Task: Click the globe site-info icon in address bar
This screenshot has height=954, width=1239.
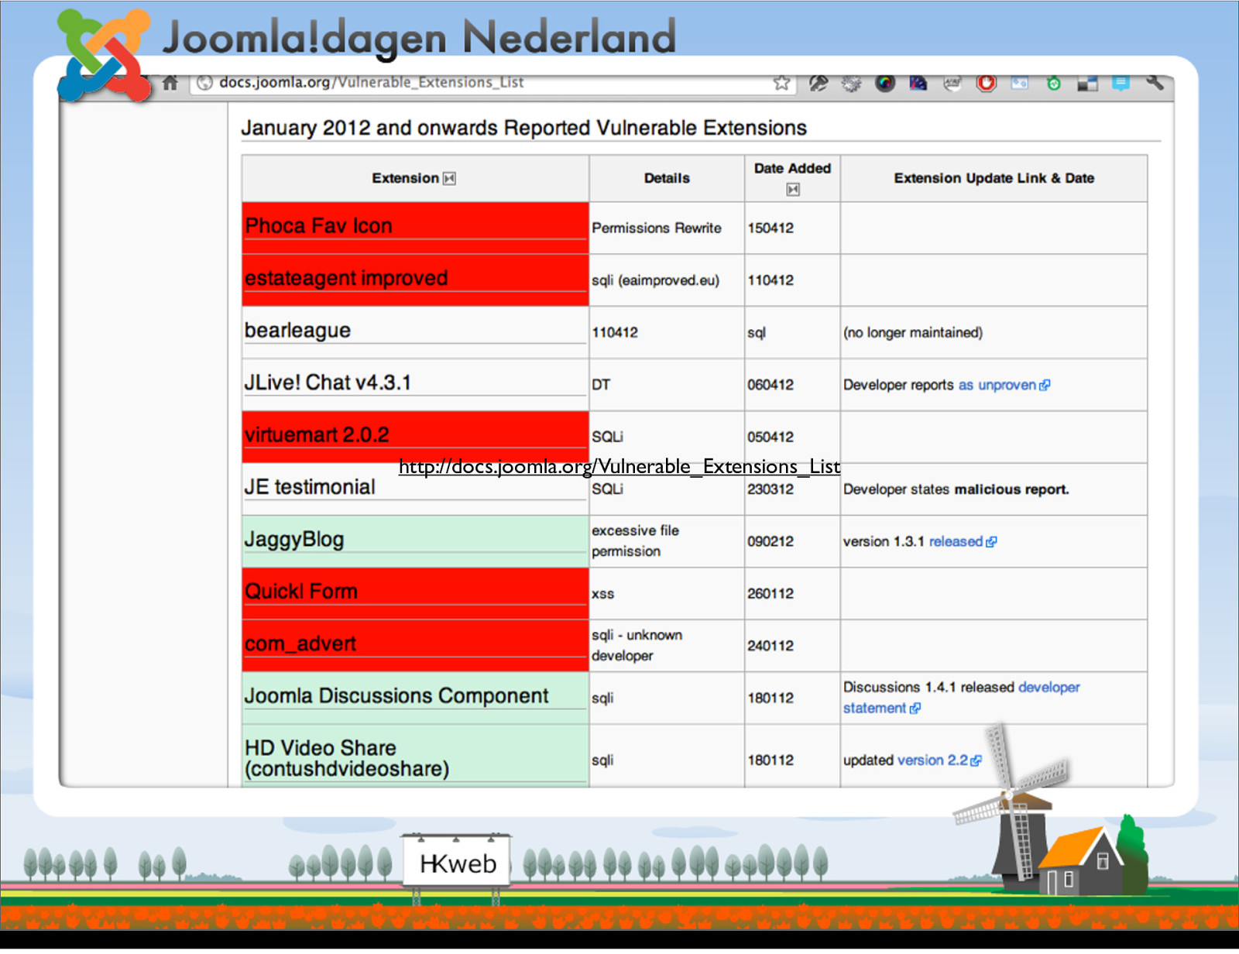Action: click(x=204, y=83)
